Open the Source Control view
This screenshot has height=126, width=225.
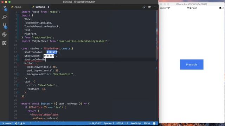pos(5,26)
